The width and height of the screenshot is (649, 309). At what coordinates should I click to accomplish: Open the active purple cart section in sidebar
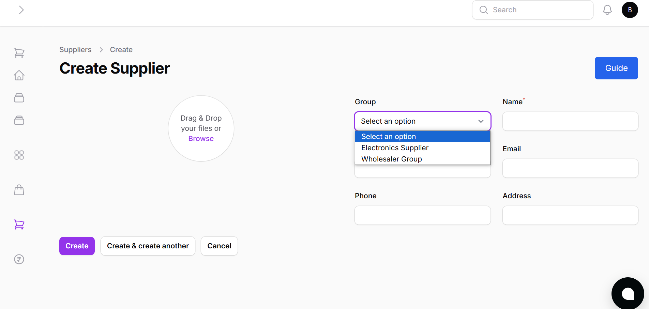click(x=19, y=225)
